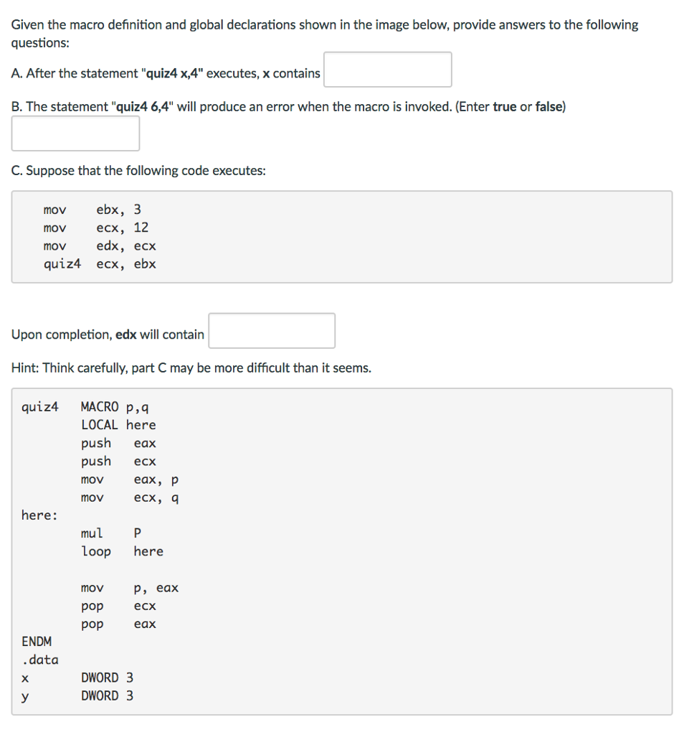Click the ENDM line in the macro

(37, 641)
